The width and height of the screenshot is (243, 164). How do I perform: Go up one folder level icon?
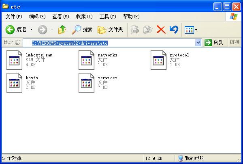tap(62, 30)
